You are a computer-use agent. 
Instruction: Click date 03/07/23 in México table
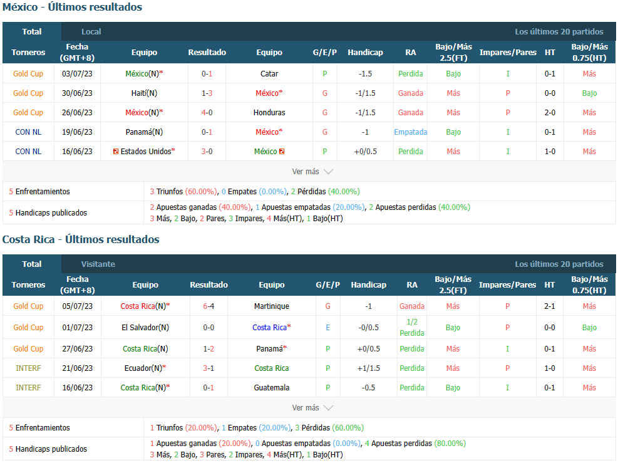[77, 74]
